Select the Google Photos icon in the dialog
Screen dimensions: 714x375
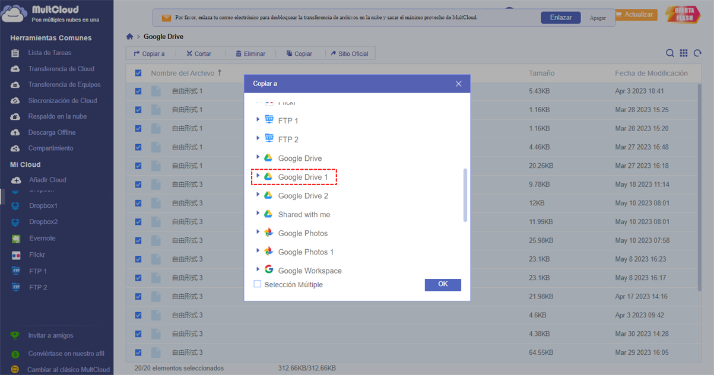tap(268, 233)
